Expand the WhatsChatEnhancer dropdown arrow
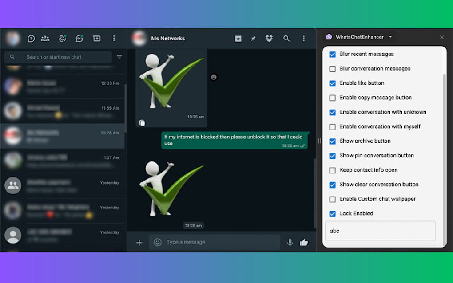Image resolution: width=453 pixels, height=283 pixels. point(390,37)
